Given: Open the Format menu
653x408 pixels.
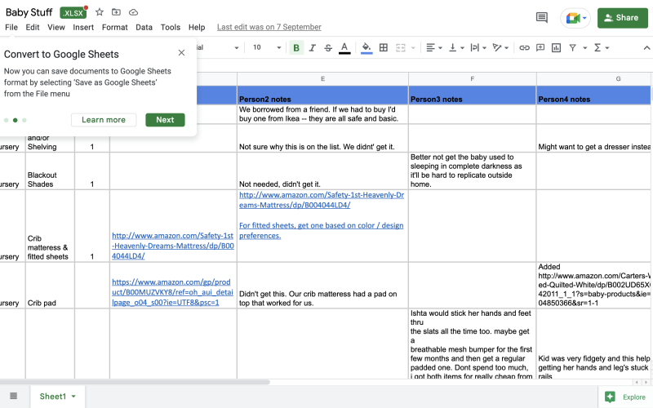Looking at the screenshot, I should tap(114, 27).
